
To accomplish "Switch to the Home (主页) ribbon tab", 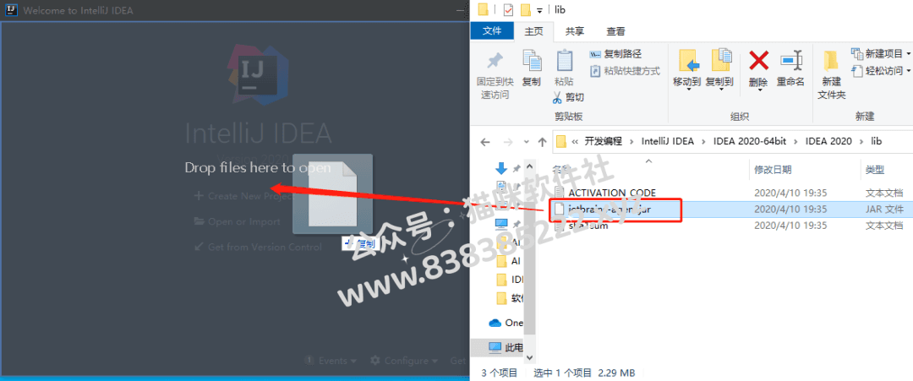I will (x=534, y=31).
